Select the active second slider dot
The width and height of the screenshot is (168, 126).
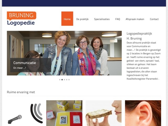[x=62, y=80]
